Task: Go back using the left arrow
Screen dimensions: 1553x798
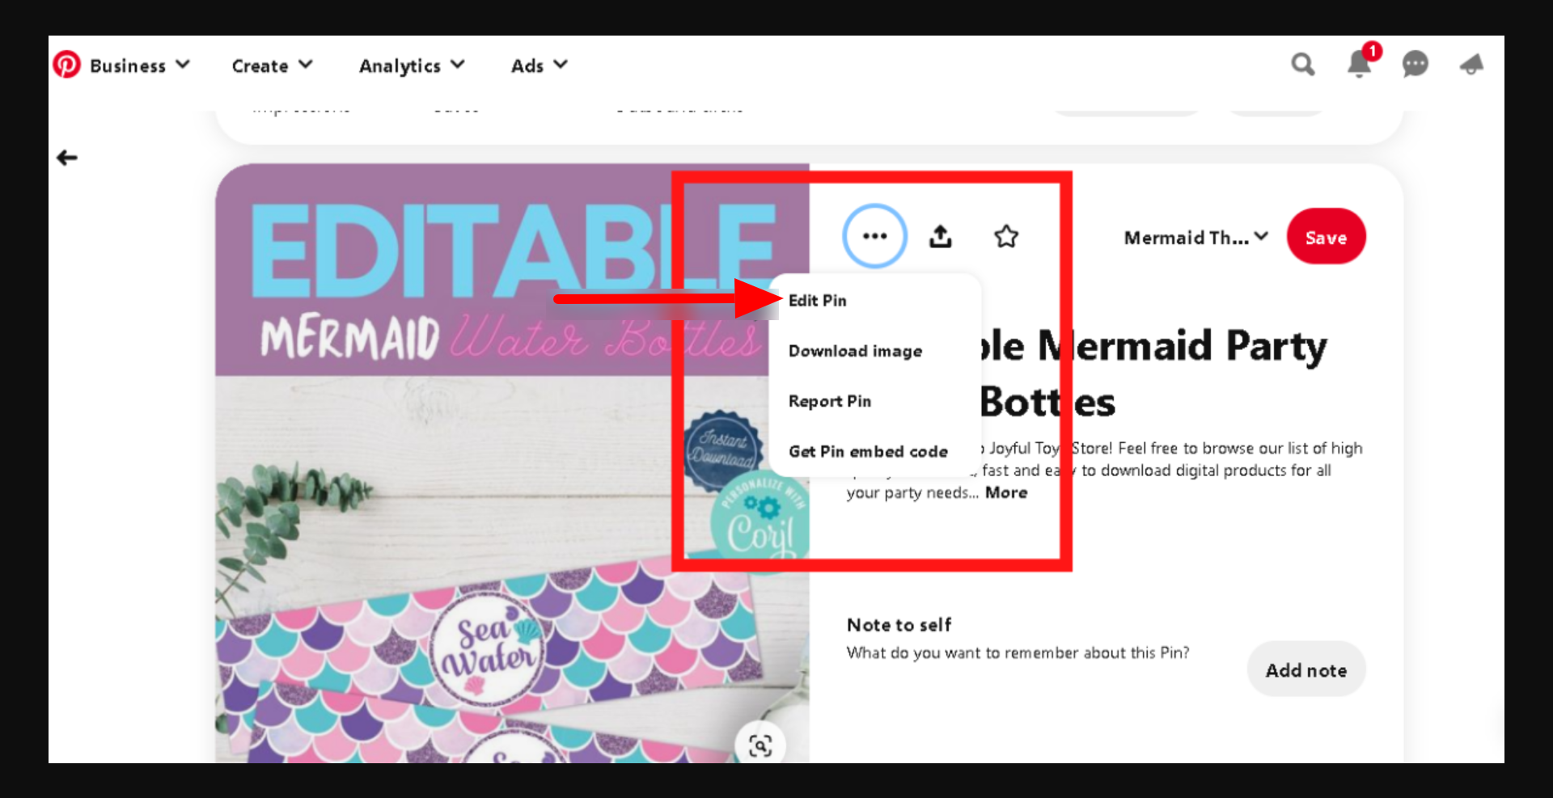Action: (x=67, y=158)
